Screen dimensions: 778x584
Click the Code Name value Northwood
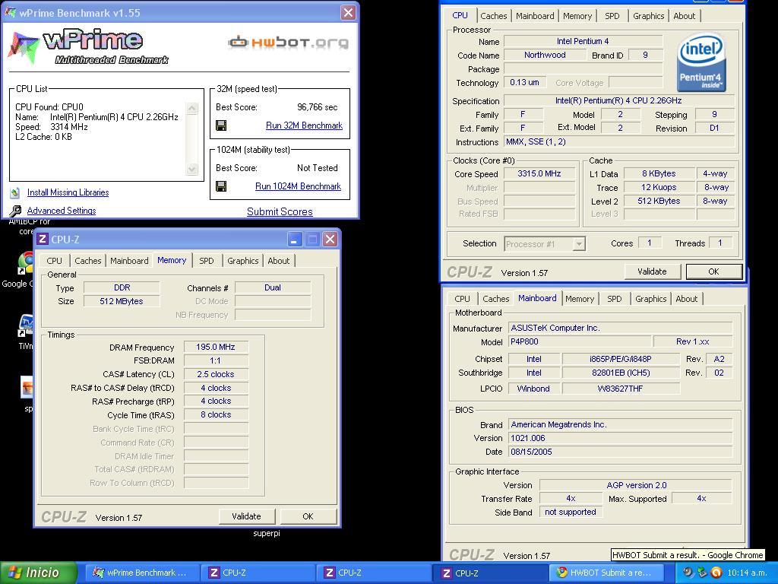pyautogui.click(x=545, y=55)
